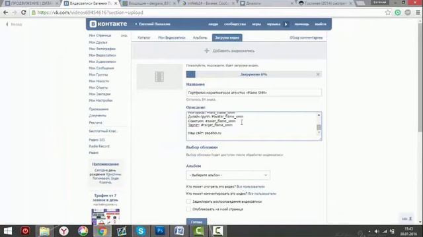Screen dimensions: 423x237
Task: Open Обзор комментариев tab link
Action: [306, 38]
